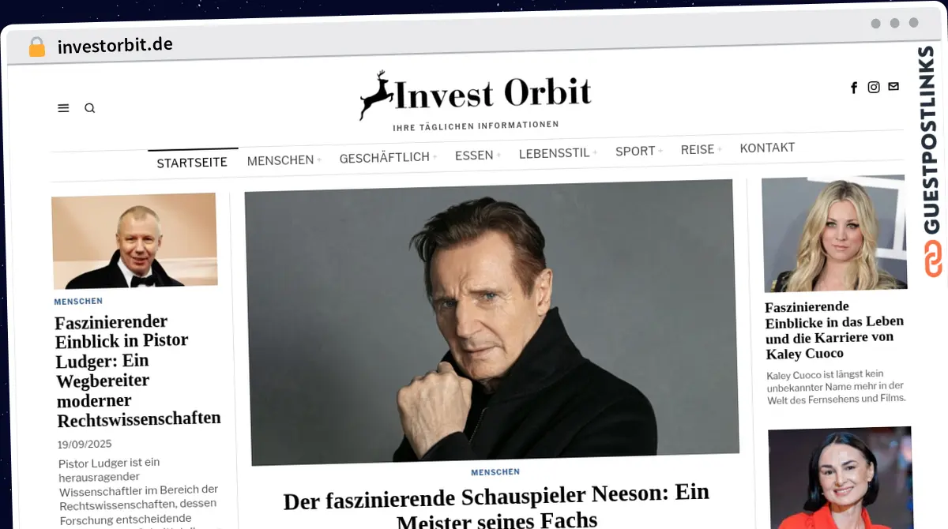Click the Invest Orbit deer logo
Screen dimensions: 948x529
[475, 96]
